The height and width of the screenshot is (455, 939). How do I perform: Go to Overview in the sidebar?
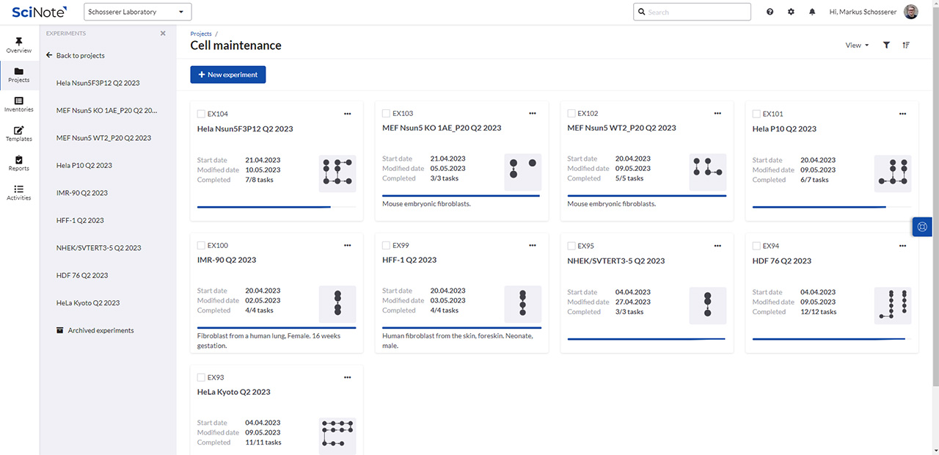19,45
